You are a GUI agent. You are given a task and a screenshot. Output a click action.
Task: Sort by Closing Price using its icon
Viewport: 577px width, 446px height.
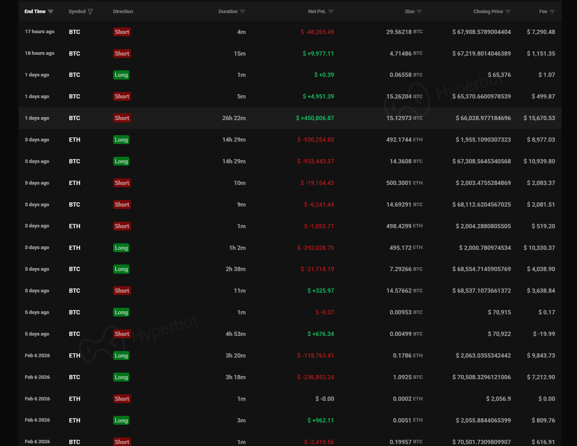click(508, 12)
